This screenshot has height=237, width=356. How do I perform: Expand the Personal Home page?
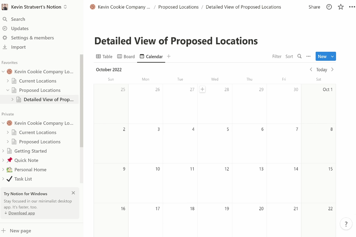tap(3, 169)
